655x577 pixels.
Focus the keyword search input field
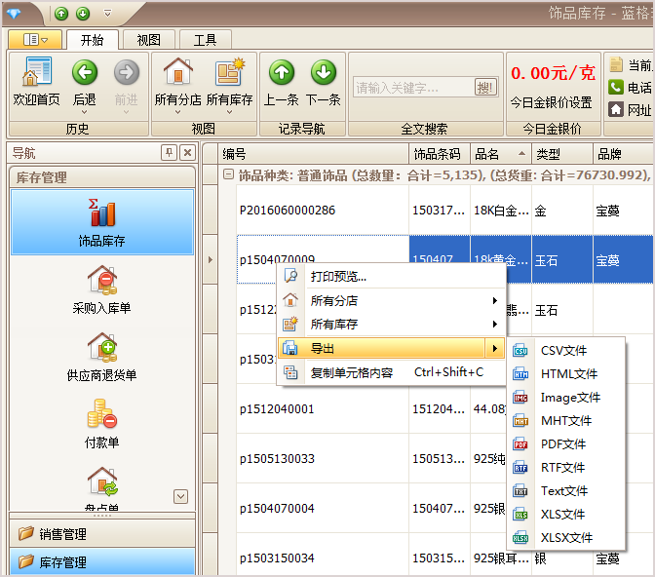click(x=413, y=88)
